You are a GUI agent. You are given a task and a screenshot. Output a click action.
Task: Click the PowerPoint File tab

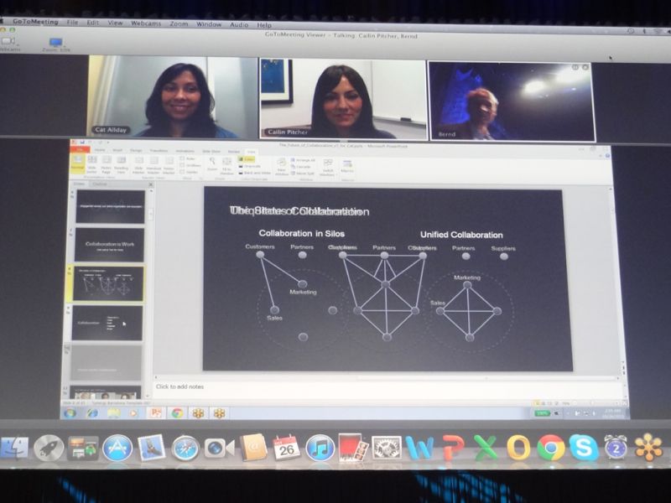tap(80, 150)
